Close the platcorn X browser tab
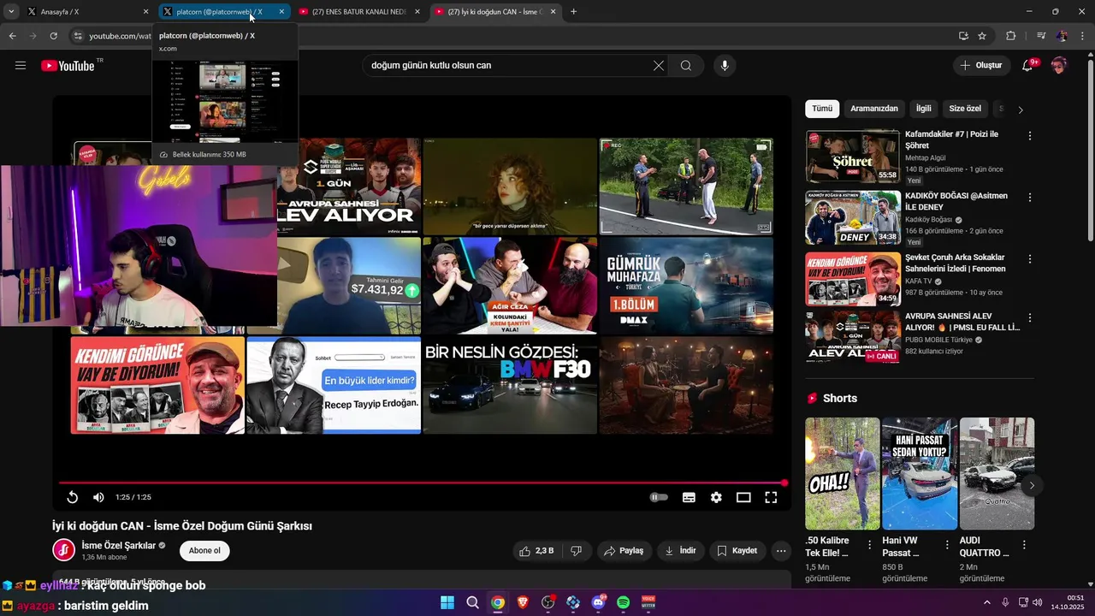Image resolution: width=1095 pixels, height=616 pixels. point(281,12)
